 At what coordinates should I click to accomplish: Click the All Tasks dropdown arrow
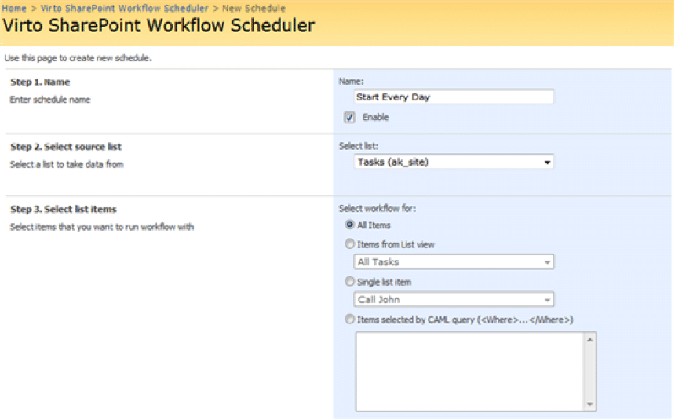tap(547, 262)
